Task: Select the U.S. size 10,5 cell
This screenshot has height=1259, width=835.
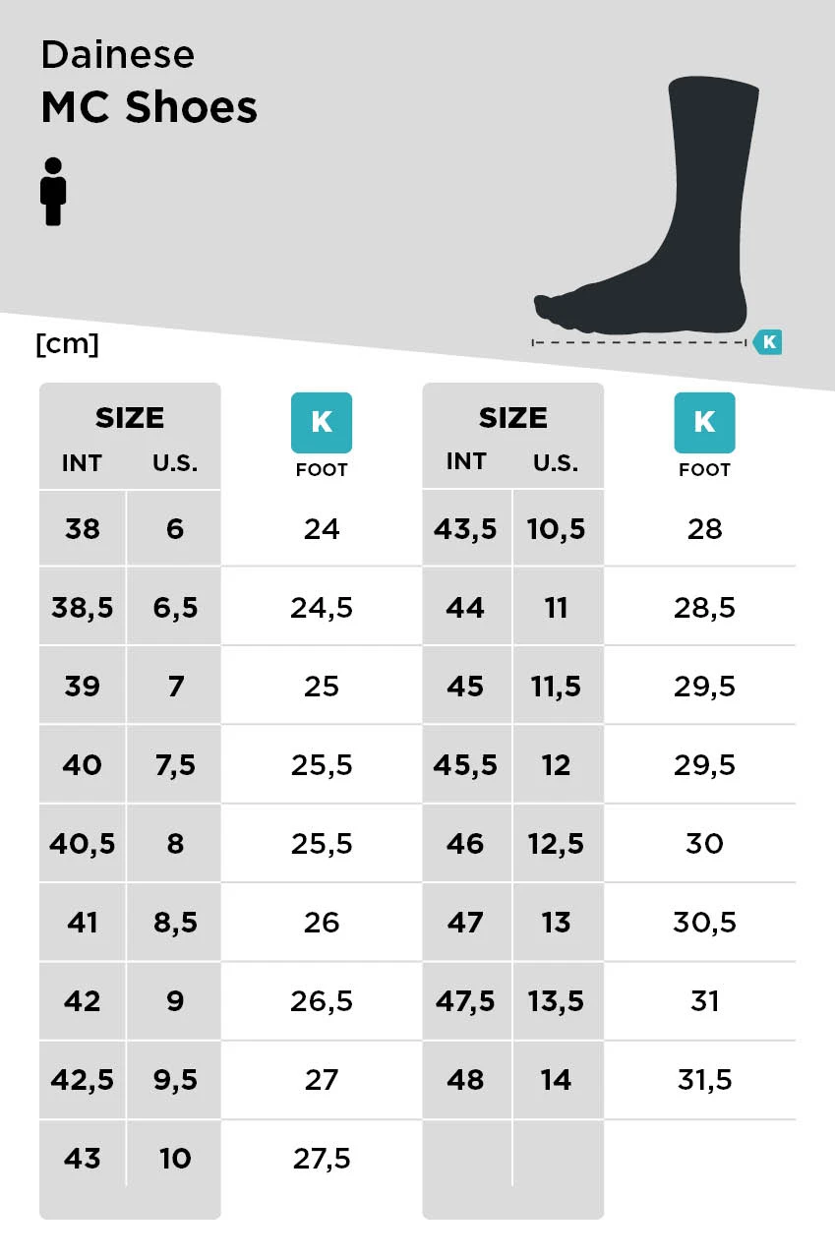Action: tap(557, 529)
